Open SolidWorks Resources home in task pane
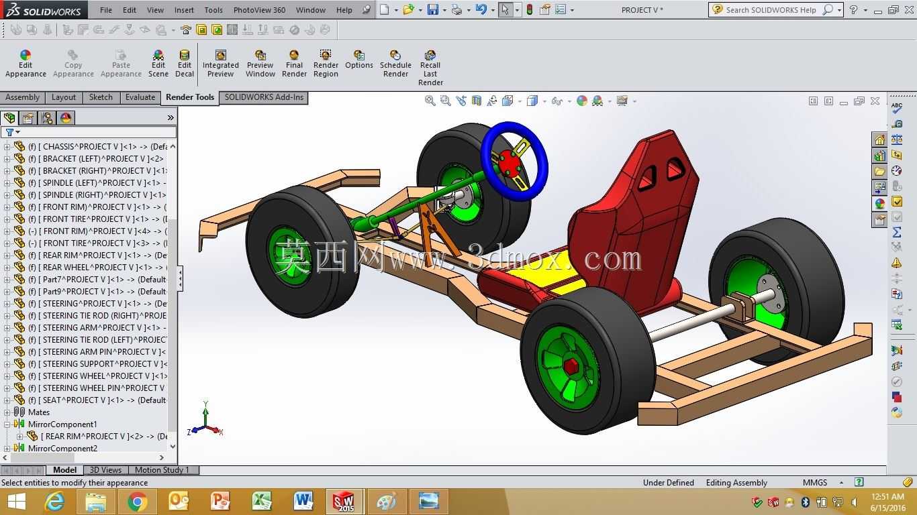 click(x=879, y=139)
